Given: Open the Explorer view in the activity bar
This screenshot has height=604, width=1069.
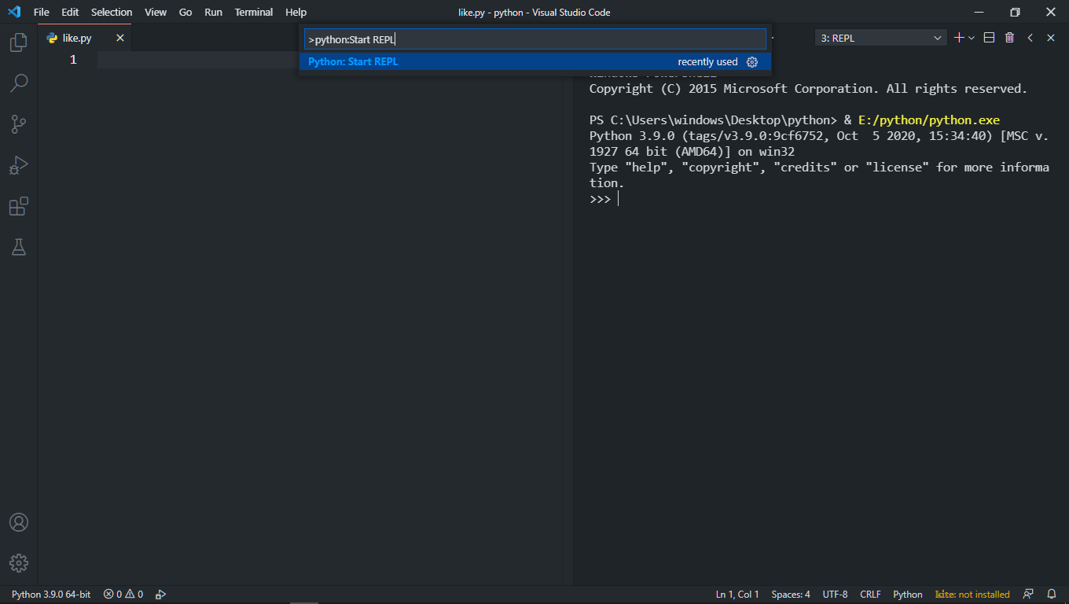Looking at the screenshot, I should [x=19, y=42].
